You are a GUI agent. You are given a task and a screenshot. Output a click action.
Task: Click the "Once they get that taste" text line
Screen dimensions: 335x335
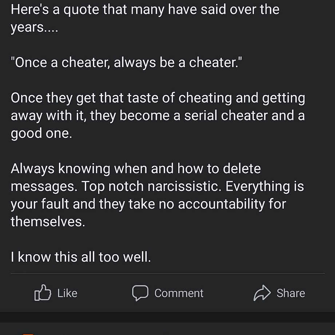click(157, 98)
